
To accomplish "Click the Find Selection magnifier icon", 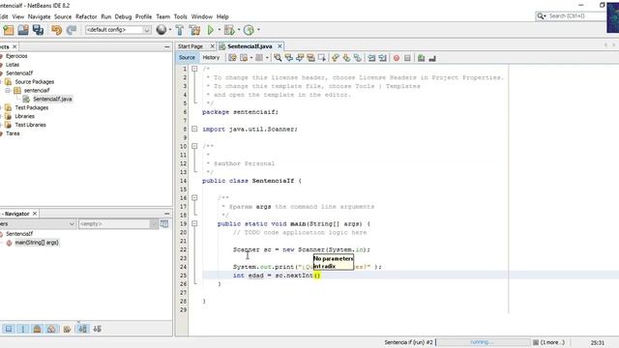I will coord(278,58).
